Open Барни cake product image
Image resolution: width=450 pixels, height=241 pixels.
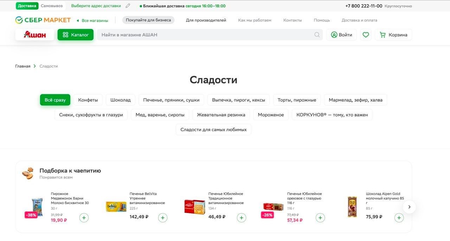pos(37,207)
